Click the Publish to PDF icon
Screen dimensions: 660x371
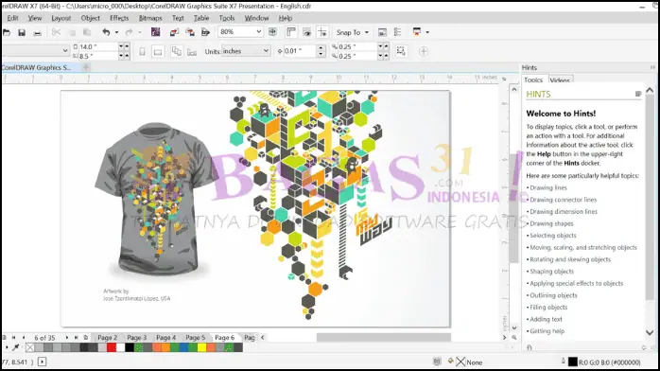(x=205, y=32)
